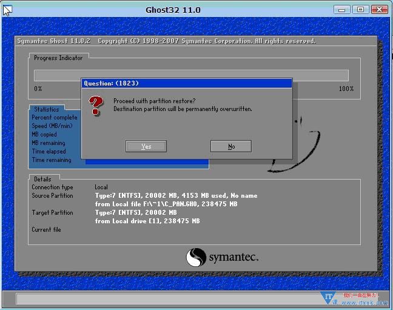The image size is (393, 310).
Task: Click the Local connection value
Action: pos(101,187)
